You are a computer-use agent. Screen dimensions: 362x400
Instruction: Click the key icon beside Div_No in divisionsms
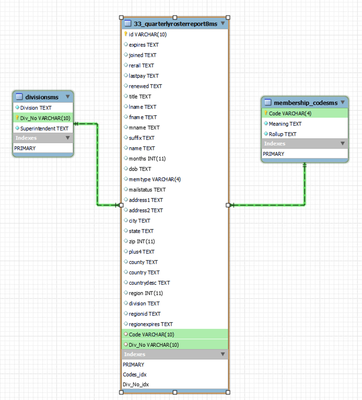[17, 118]
